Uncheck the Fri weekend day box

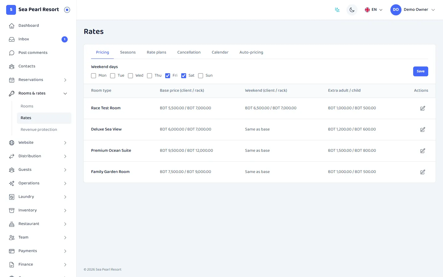pyautogui.click(x=168, y=76)
